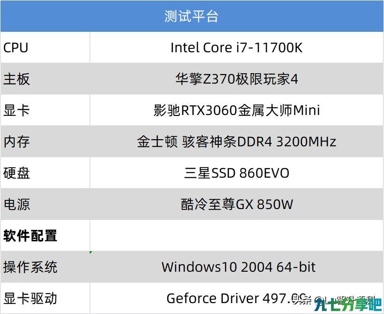Click the 酷冷至尊GX 850W cell
384x314 pixels.
coord(236,204)
